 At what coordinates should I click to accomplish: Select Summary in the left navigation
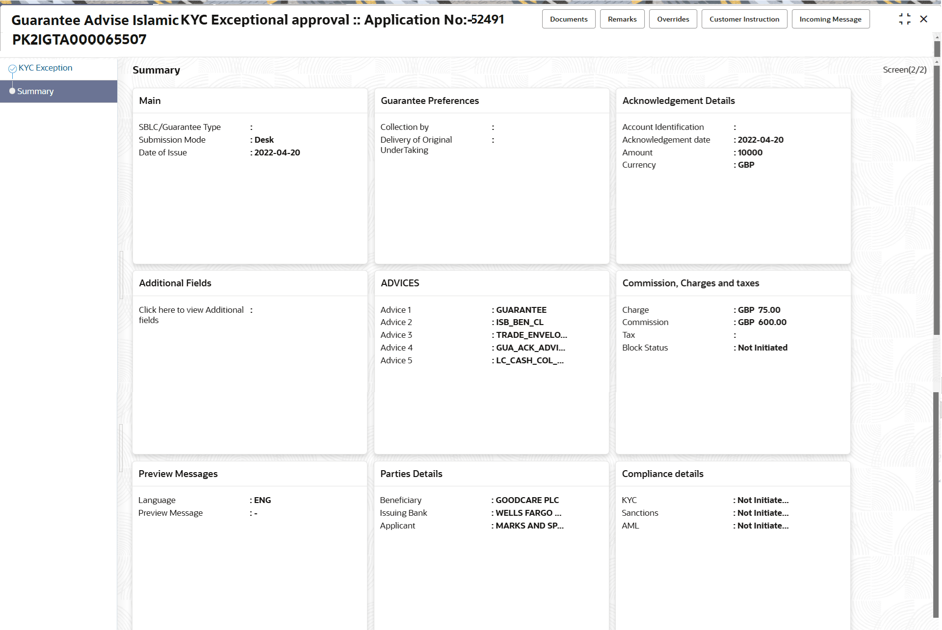tap(35, 91)
